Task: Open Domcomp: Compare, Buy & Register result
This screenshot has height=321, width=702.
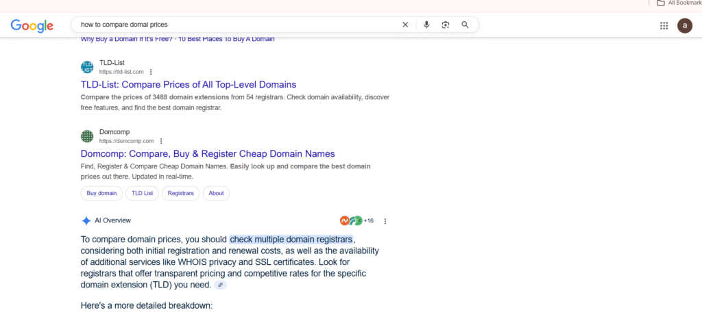Action: [208, 154]
